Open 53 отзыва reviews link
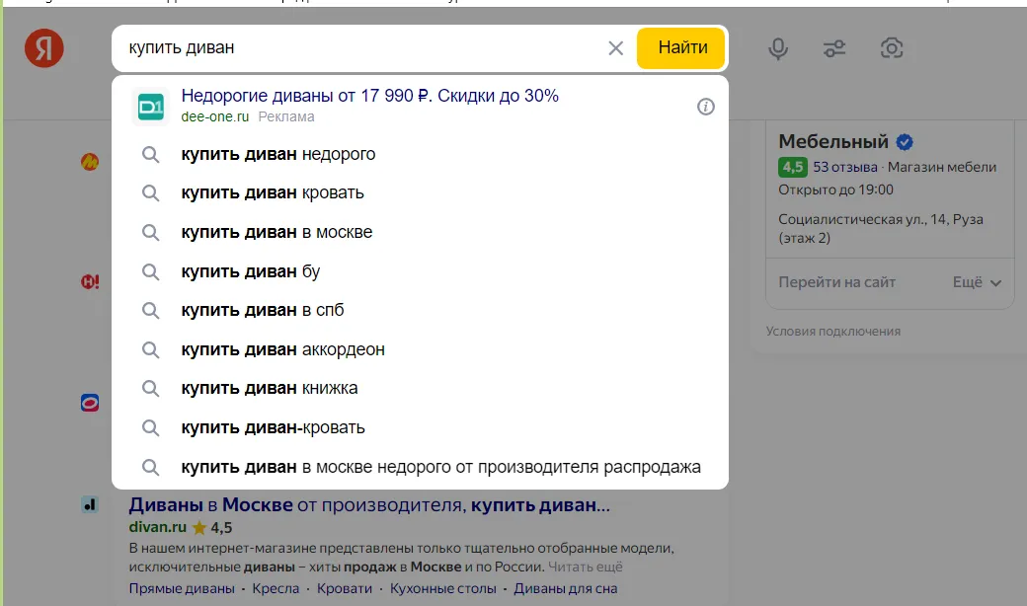1027x606 pixels. point(845,167)
